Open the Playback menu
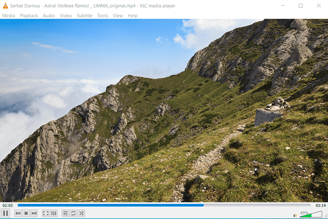This screenshot has height=219, width=328. (x=29, y=15)
